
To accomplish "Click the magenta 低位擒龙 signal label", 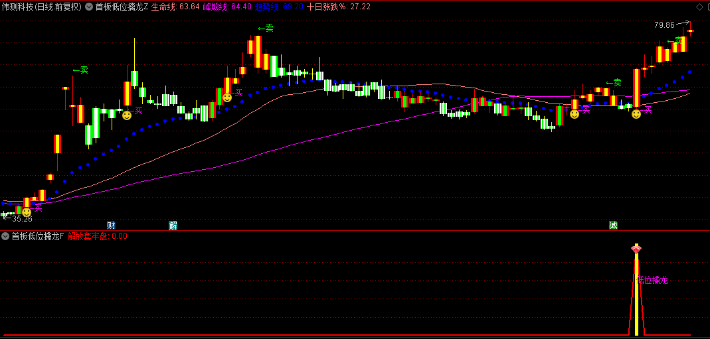I will coord(652,280).
